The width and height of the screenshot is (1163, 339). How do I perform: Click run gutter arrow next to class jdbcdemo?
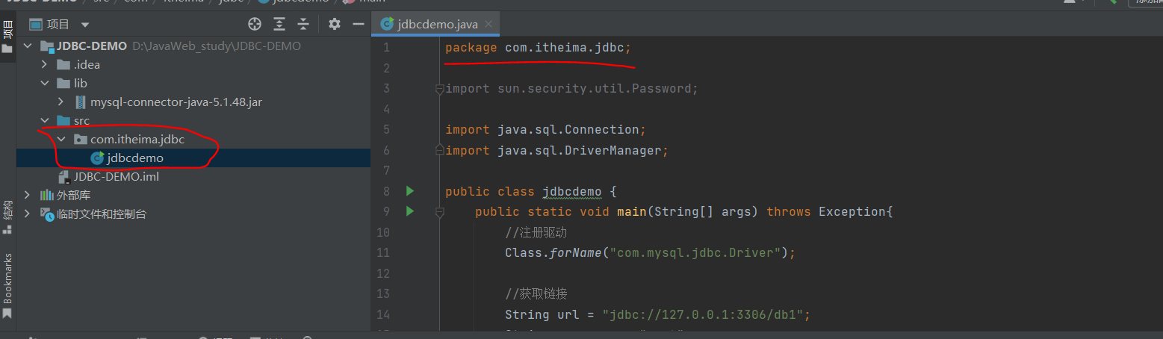[x=409, y=191]
